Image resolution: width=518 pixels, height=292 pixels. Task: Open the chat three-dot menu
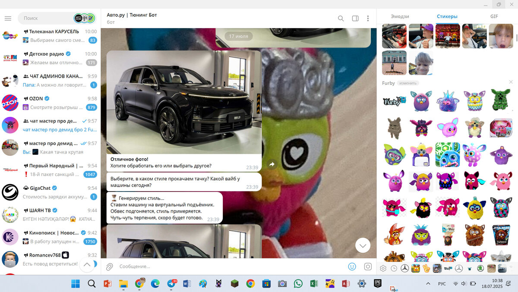[368, 19]
